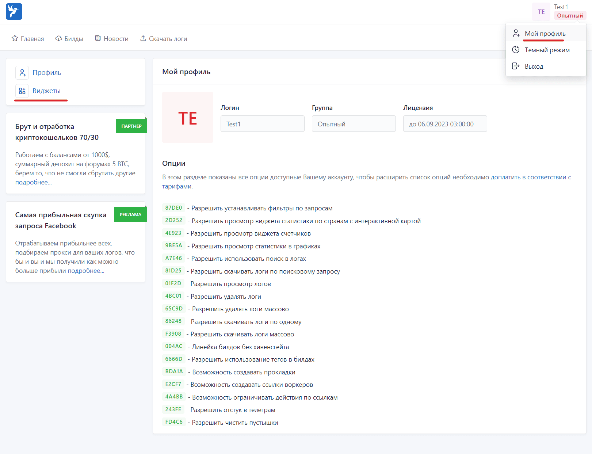The width and height of the screenshot is (592, 454).
Task: Click option code 9BE5A
Action: [x=173, y=245]
